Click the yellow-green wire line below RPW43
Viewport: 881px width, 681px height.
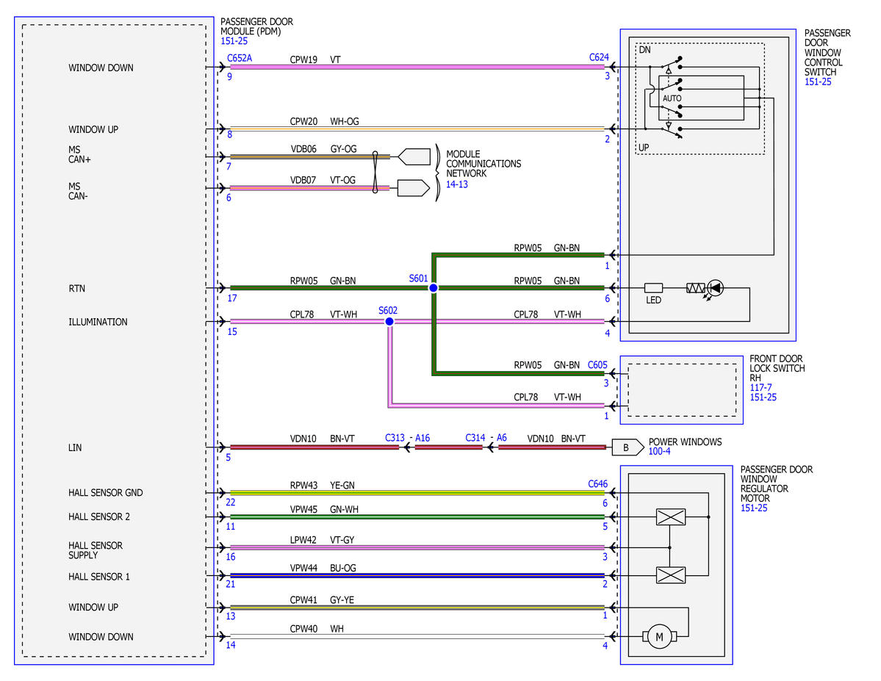point(417,493)
